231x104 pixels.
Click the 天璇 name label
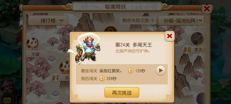[36, 54]
